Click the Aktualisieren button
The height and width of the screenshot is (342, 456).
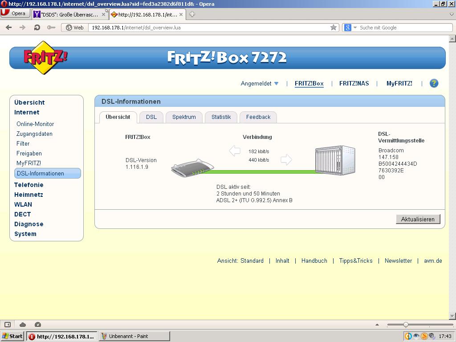coord(418,219)
